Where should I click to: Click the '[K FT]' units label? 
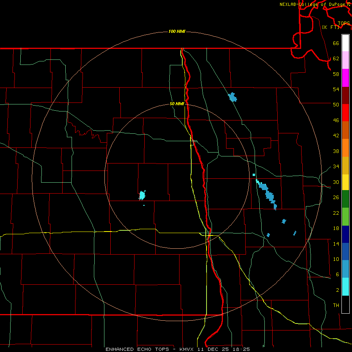click(330, 27)
